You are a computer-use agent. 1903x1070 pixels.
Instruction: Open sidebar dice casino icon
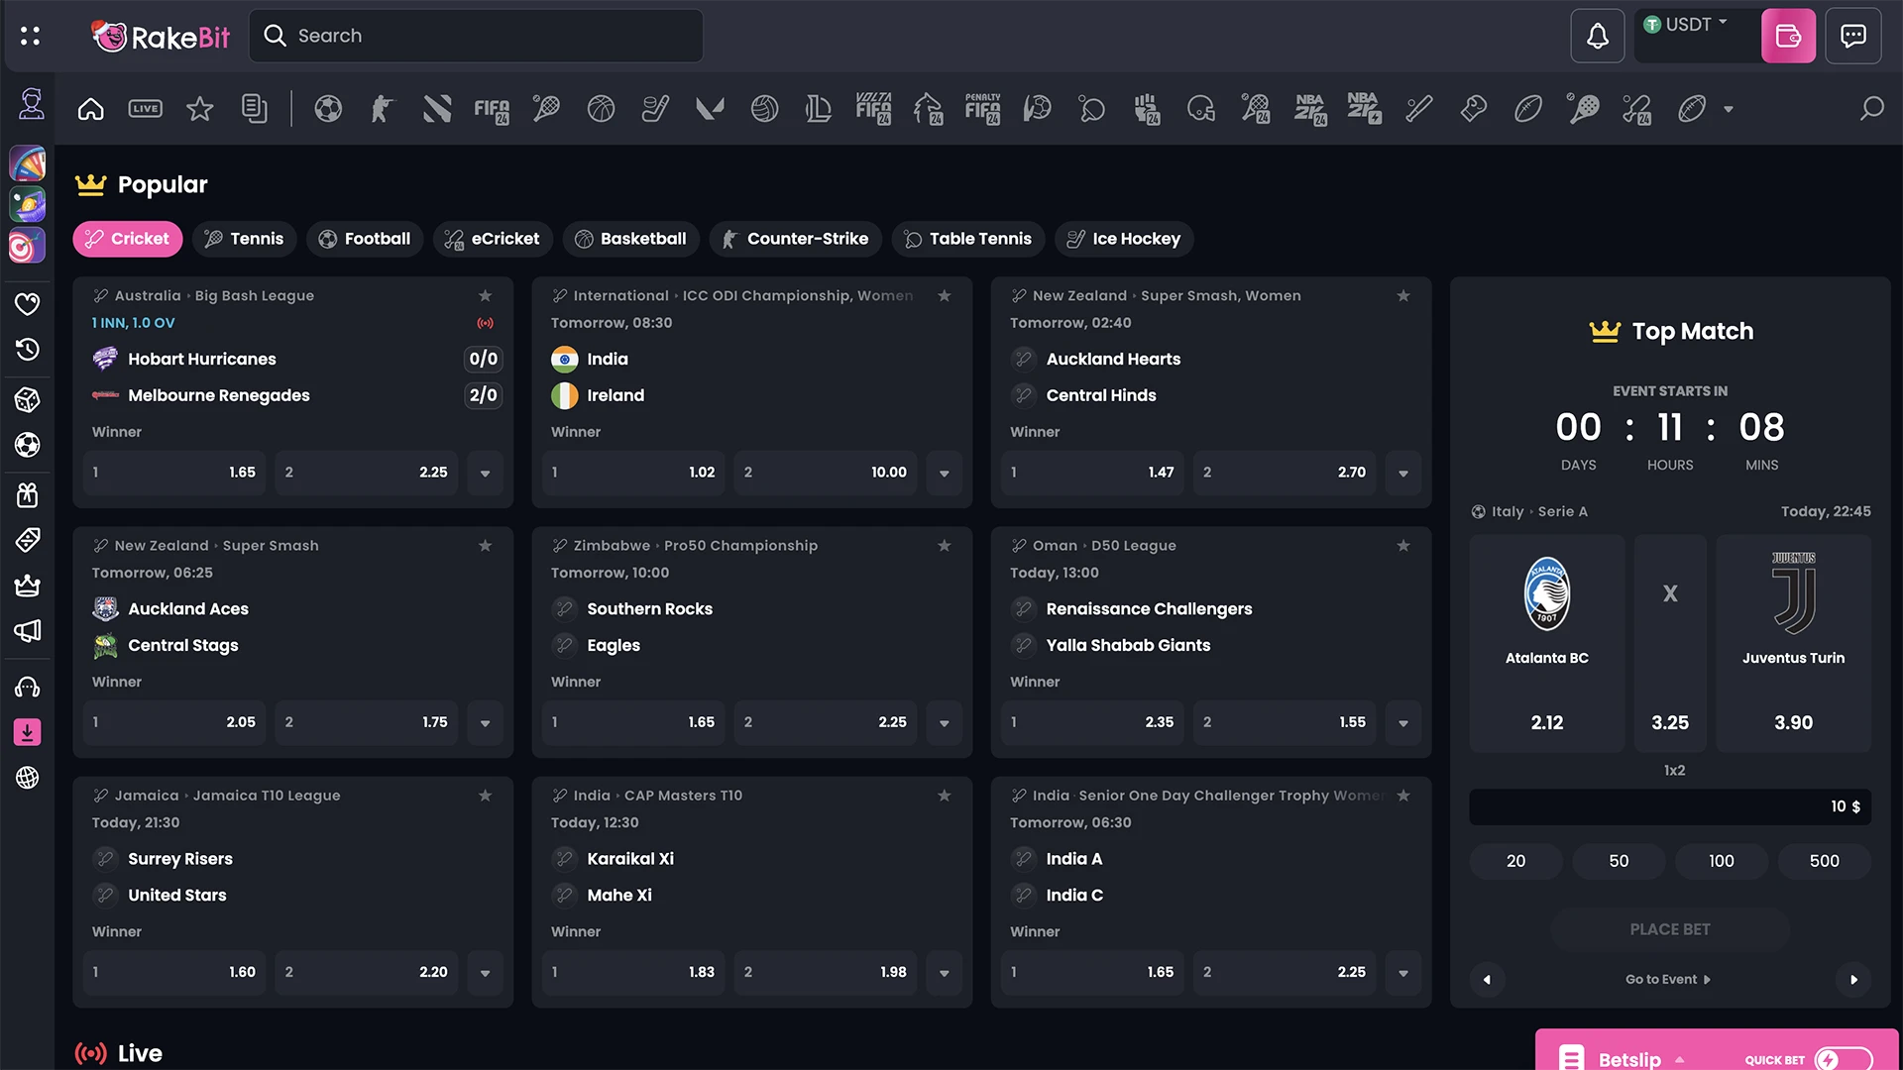(28, 399)
